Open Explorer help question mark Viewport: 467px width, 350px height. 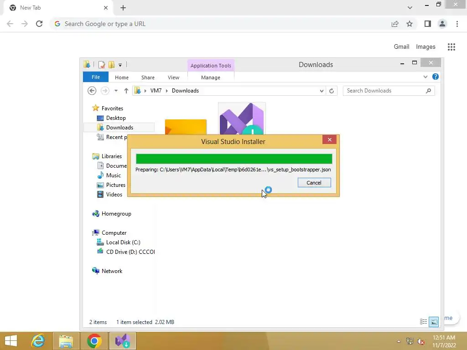pyautogui.click(x=435, y=77)
